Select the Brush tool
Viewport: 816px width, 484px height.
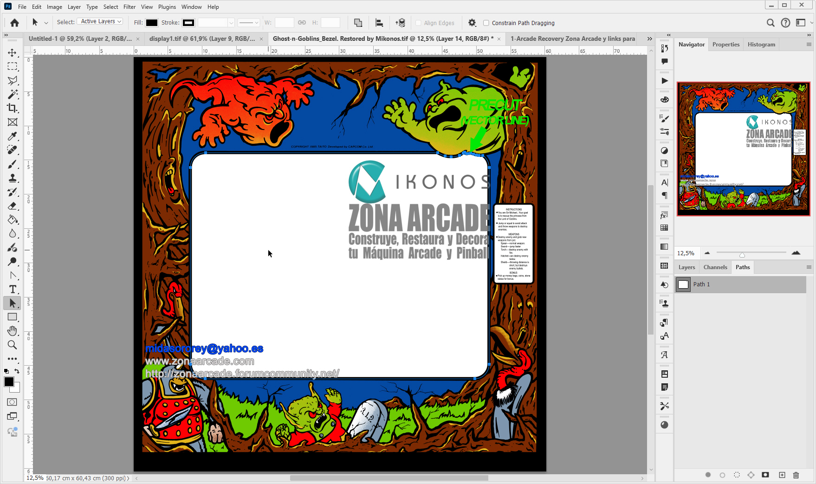[x=13, y=164]
